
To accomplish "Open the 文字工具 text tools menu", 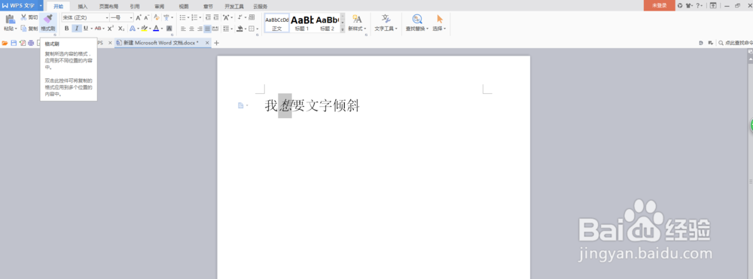I will (386, 23).
